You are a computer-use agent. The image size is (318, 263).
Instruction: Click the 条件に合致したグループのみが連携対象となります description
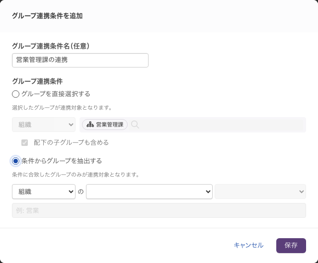click(x=76, y=175)
